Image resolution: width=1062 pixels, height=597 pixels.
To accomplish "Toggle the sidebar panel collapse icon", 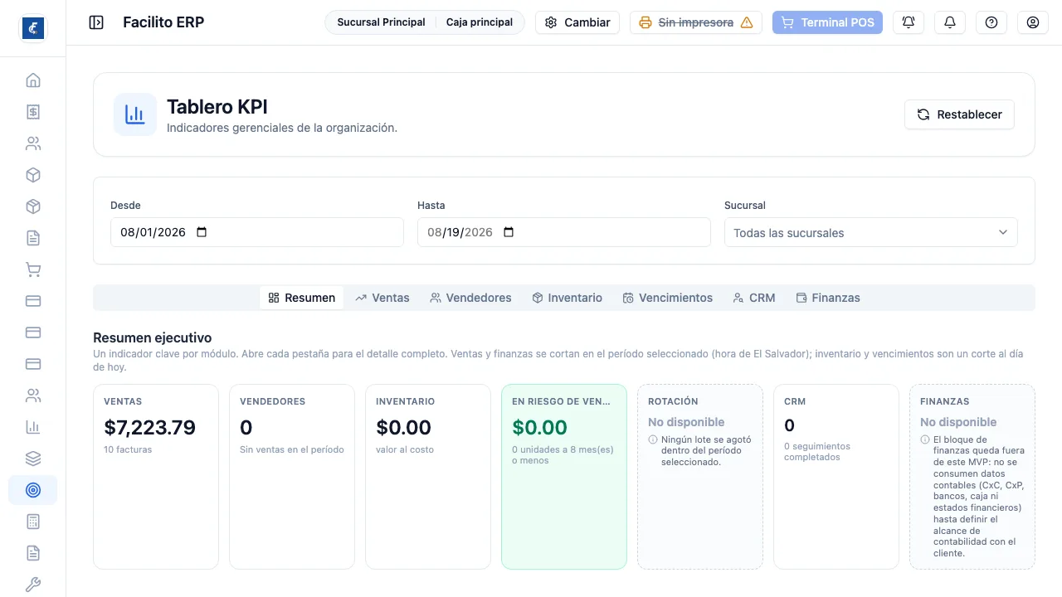I will [x=96, y=22].
